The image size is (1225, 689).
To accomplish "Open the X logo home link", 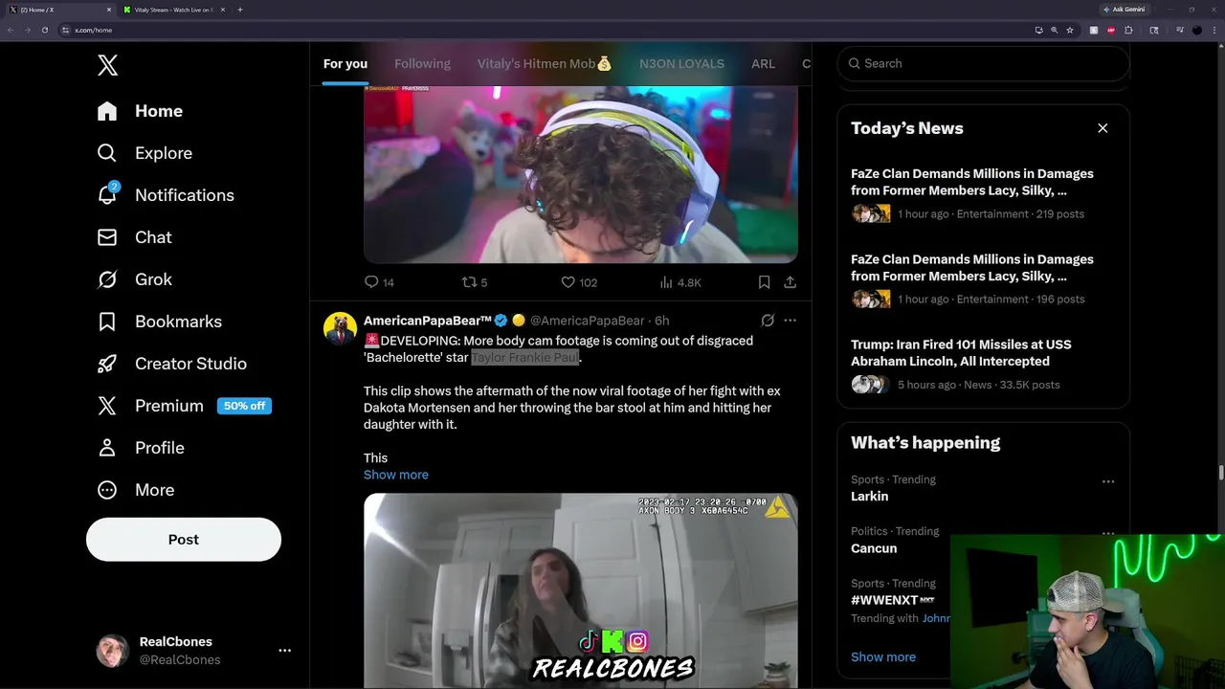I will point(107,65).
